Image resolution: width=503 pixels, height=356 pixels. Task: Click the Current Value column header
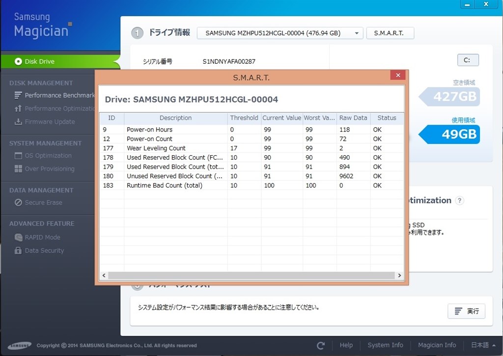click(x=281, y=118)
